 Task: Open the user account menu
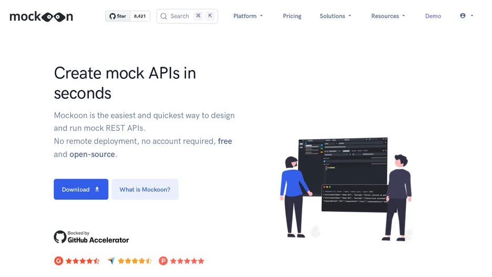click(467, 16)
